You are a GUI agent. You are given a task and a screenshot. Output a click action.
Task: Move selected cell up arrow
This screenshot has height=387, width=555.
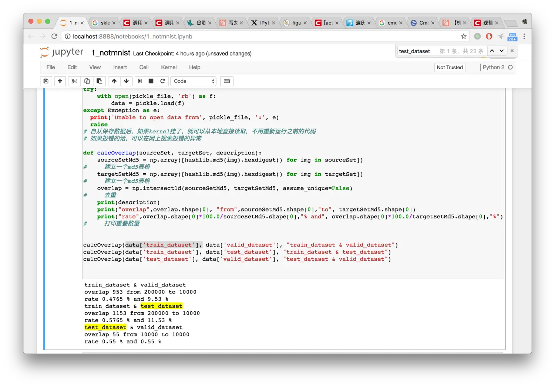tap(114, 81)
